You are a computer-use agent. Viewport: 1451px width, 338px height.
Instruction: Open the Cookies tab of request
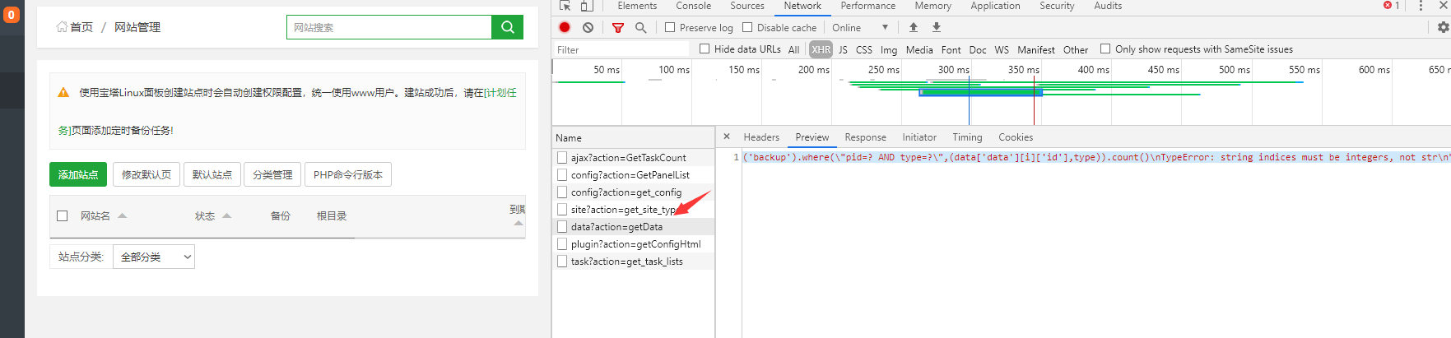[x=1016, y=137]
